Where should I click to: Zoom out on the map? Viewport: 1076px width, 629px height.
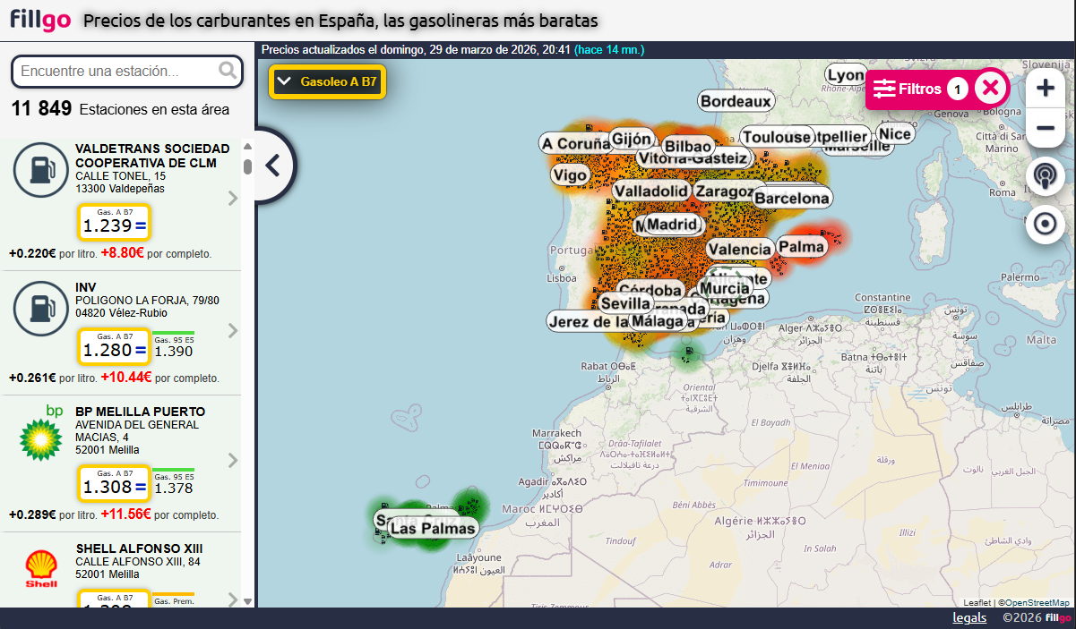tap(1045, 128)
